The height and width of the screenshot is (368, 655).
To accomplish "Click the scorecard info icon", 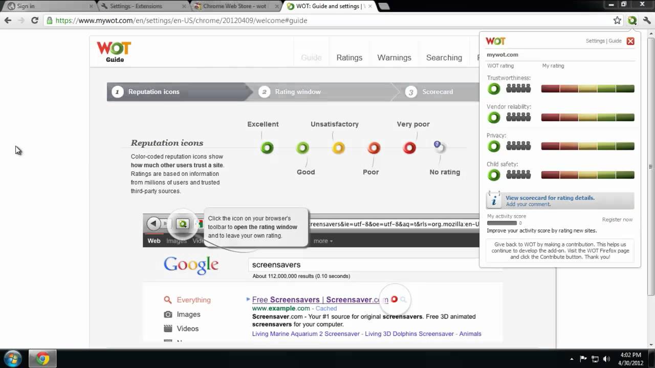I will [494, 200].
